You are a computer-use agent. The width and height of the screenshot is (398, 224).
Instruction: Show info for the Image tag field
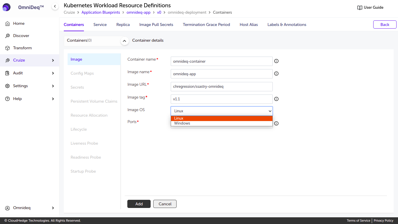(x=277, y=99)
